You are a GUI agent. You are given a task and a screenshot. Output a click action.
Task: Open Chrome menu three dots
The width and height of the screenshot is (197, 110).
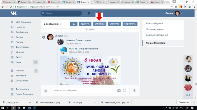tap(194, 7)
